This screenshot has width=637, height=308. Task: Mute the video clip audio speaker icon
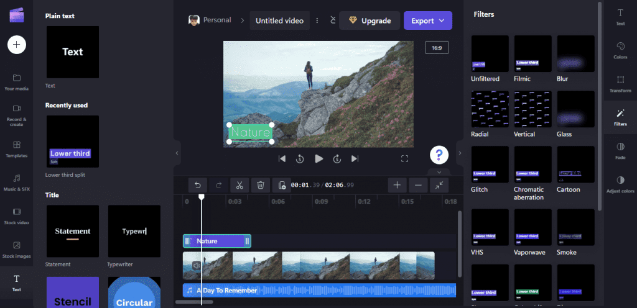[x=197, y=265]
